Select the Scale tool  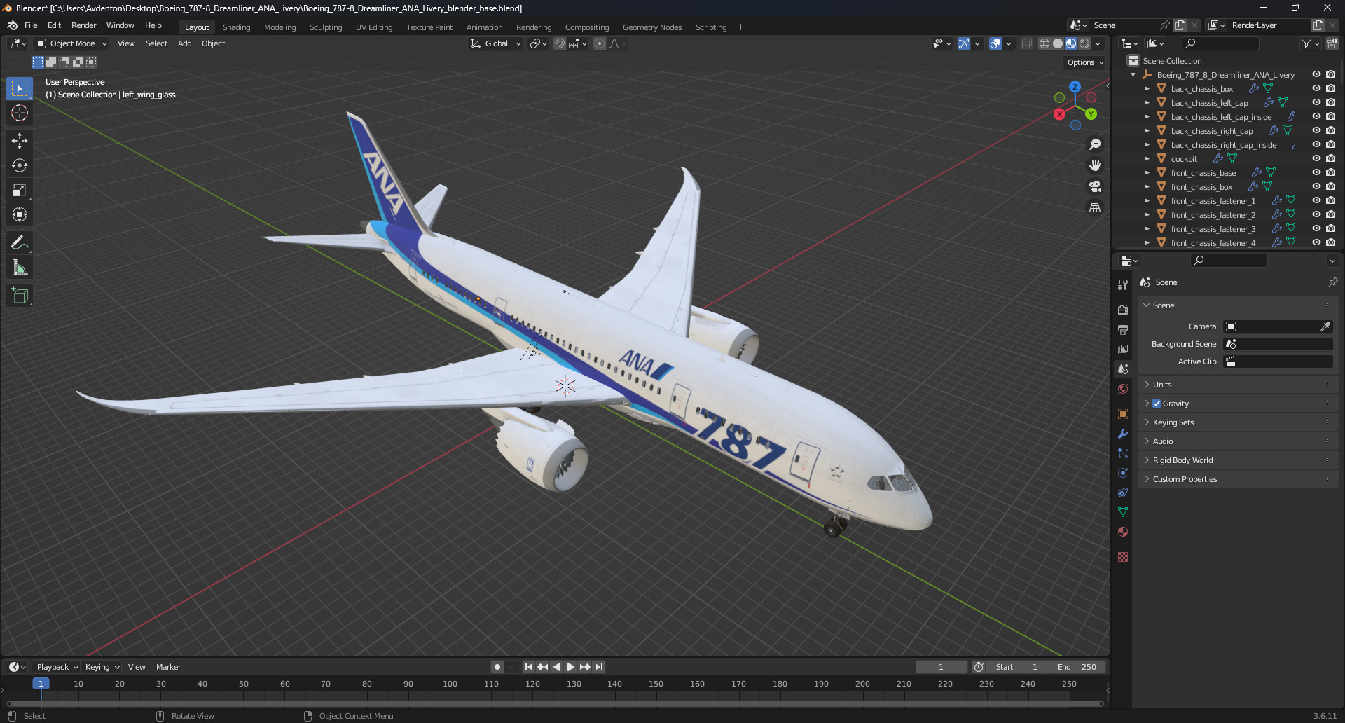[x=20, y=190]
